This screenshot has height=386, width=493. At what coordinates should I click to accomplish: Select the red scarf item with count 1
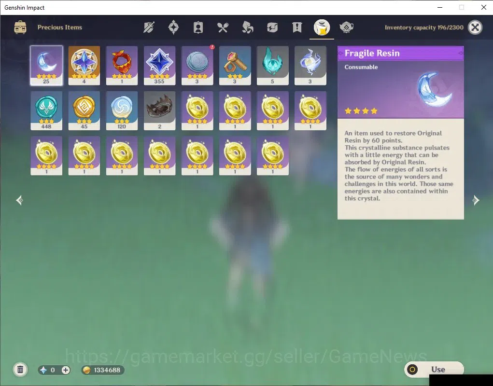point(122,65)
